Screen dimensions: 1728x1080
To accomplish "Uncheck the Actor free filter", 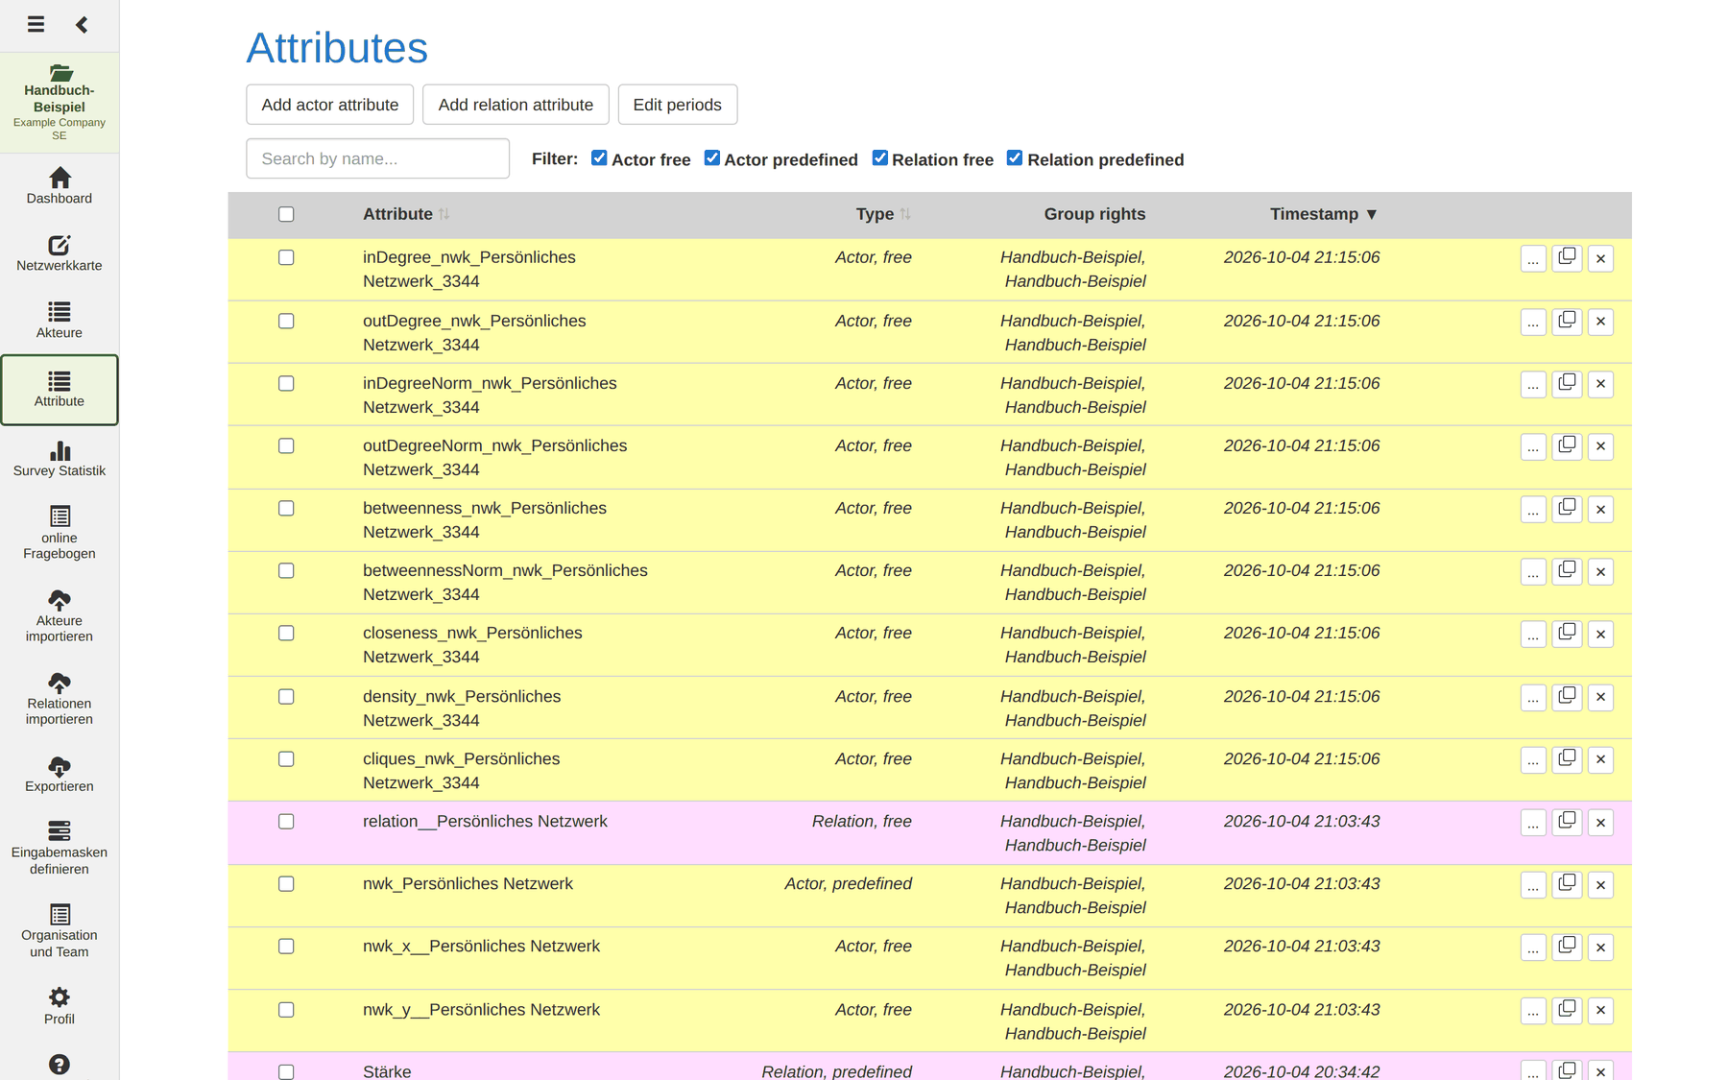I will tap(599, 157).
